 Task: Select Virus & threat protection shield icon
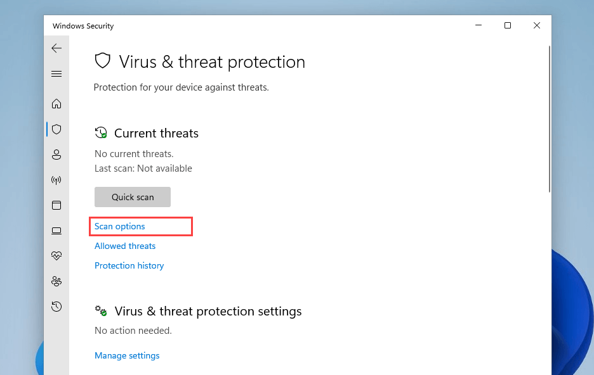pos(56,129)
